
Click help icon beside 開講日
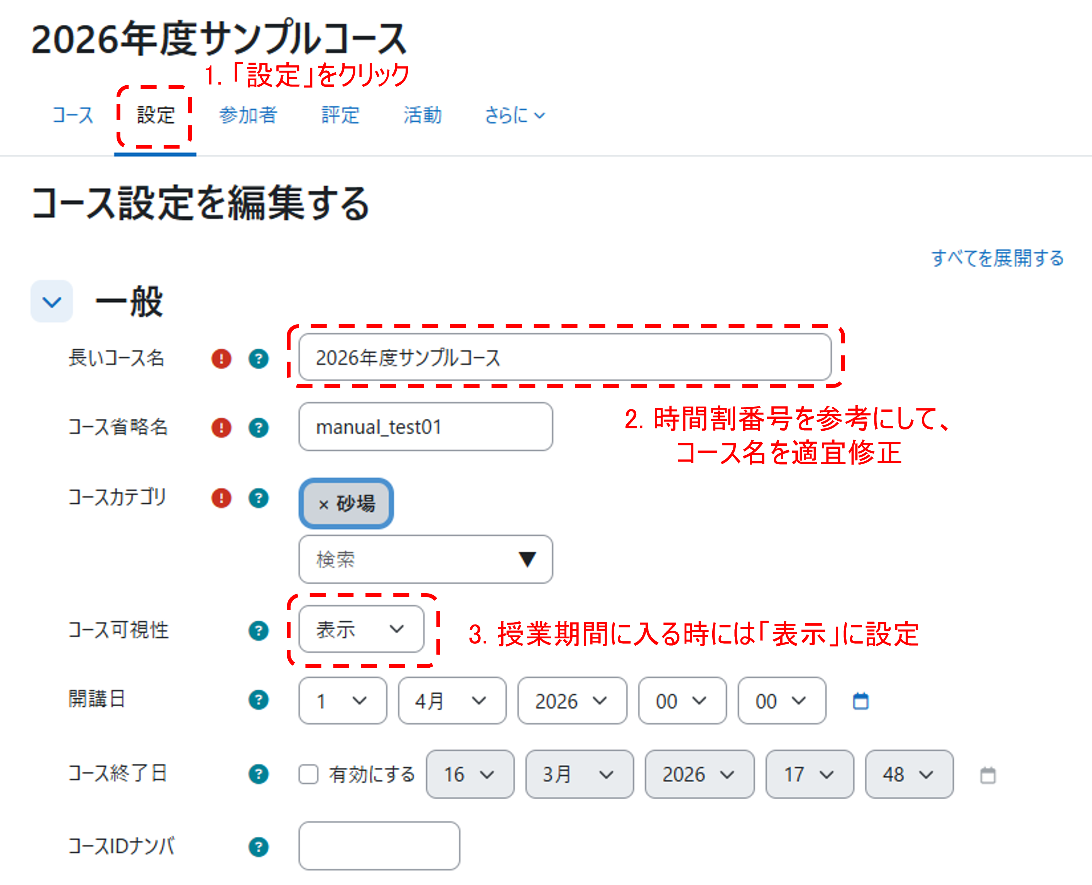(x=259, y=700)
